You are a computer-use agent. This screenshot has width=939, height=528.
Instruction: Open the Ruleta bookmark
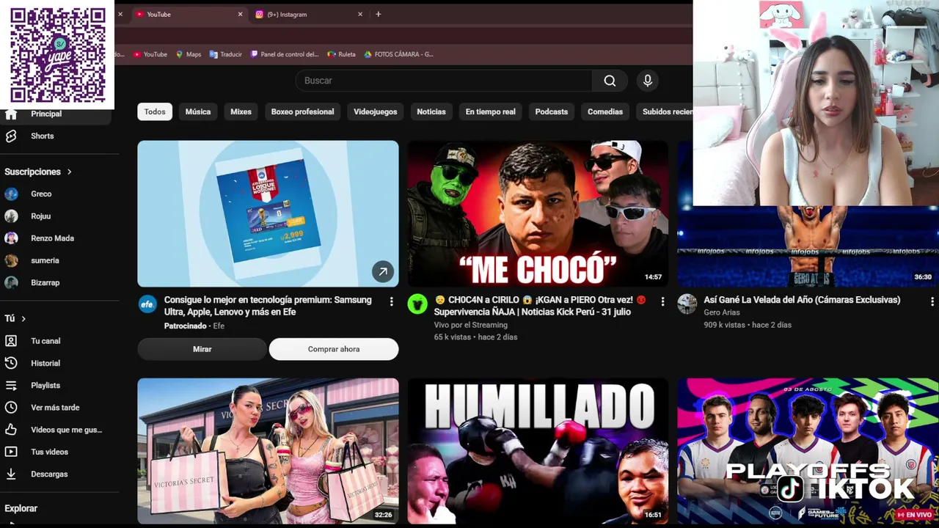[x=341, y=54]
